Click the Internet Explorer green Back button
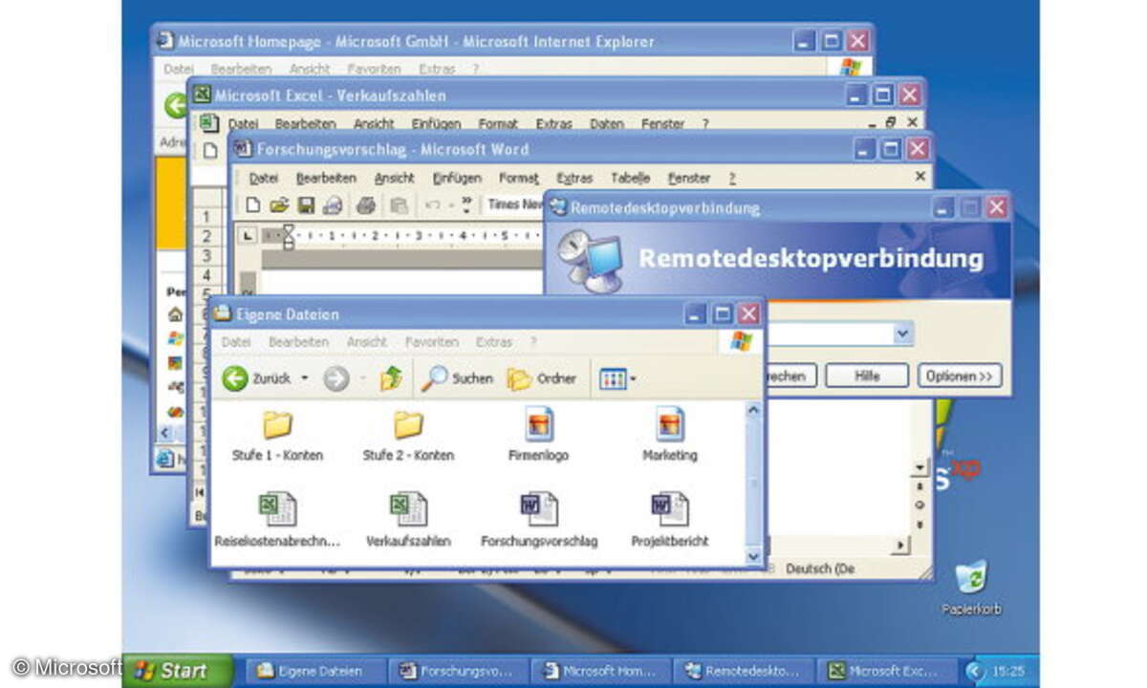Viewport: 1147px width, 688px height. pos(175,105)
